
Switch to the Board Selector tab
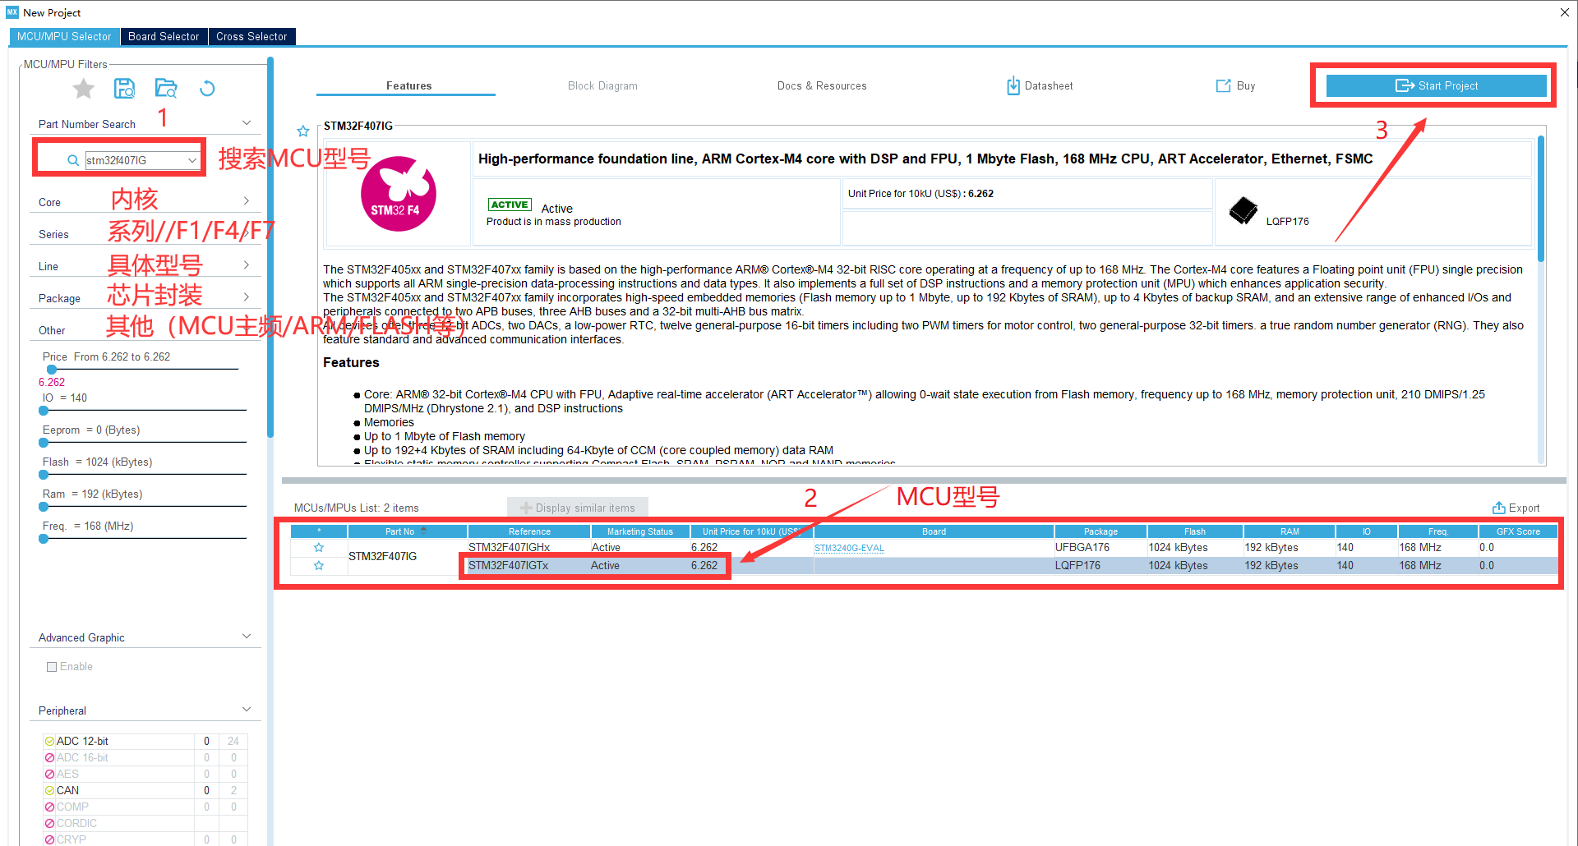[x=164, y=37]
